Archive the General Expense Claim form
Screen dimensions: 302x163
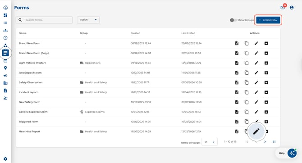(x=266, y=112)
